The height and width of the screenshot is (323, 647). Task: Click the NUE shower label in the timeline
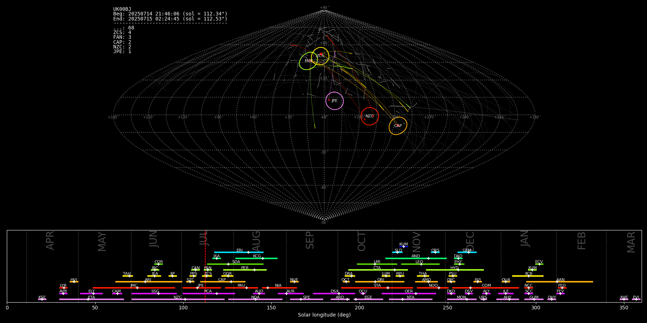(x=294, y=280)
